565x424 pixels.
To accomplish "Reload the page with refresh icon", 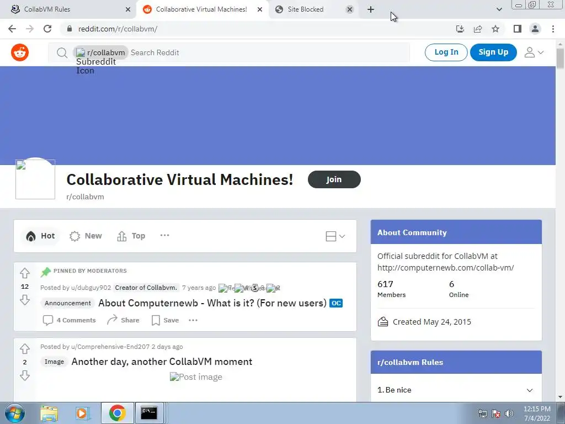I will pos(47,29).
